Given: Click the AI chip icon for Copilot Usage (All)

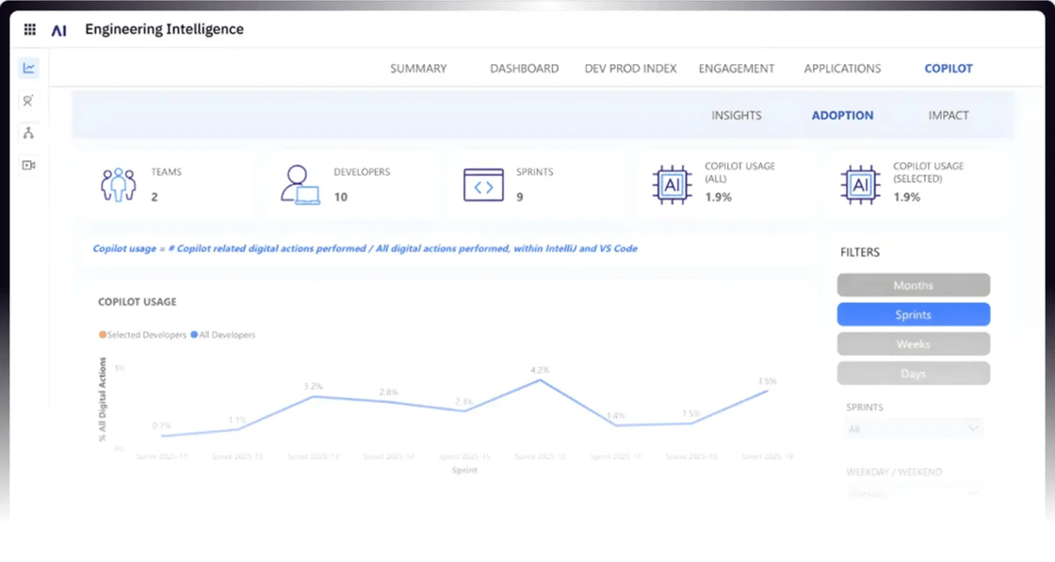Looking at the screenshot, I should pos(672,185).
